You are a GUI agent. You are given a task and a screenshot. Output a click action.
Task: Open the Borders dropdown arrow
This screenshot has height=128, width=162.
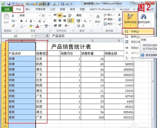(25, 26)
